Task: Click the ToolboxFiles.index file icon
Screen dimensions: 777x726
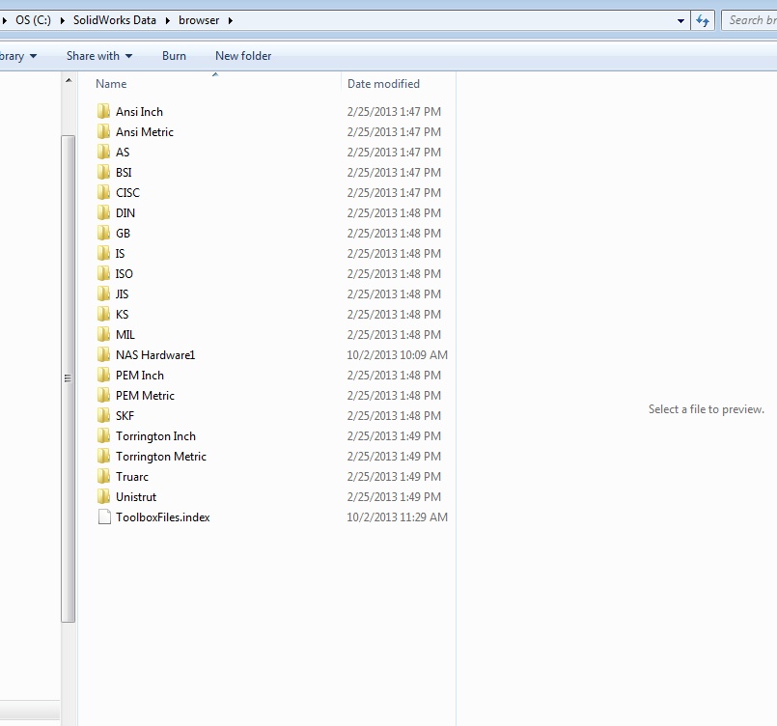Action: click(104, 517)
